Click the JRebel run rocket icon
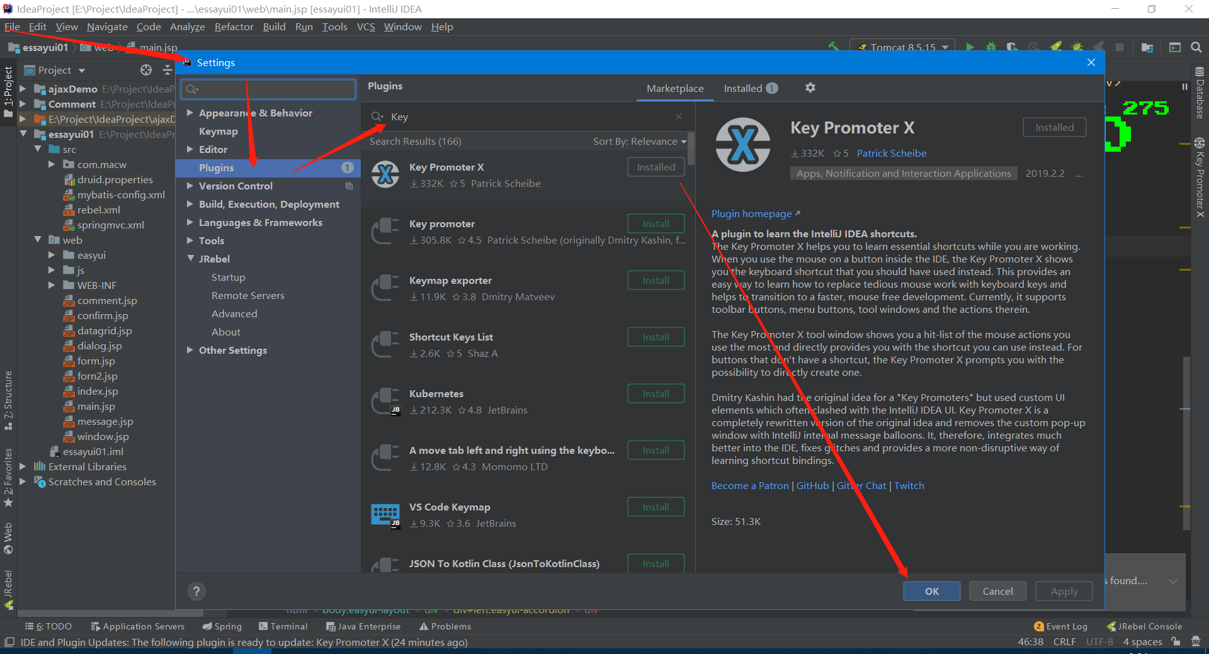 (x=1056, y=47)
